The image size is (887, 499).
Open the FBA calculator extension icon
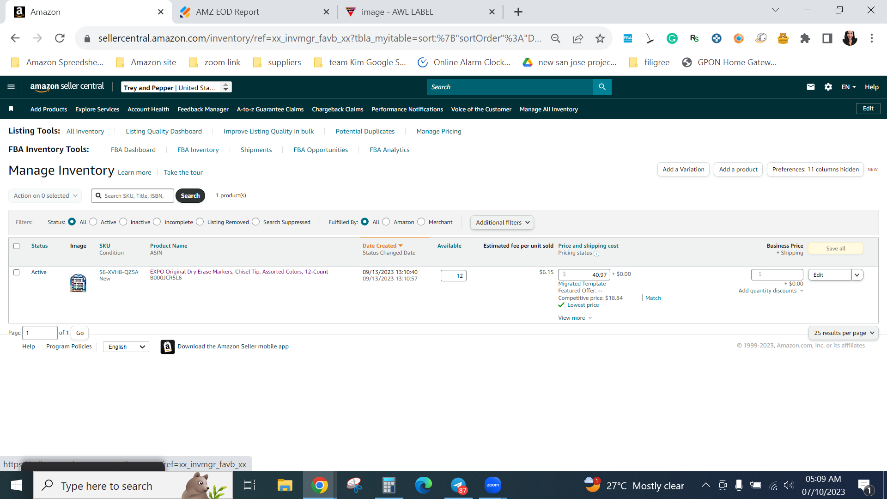click(628, 38)
